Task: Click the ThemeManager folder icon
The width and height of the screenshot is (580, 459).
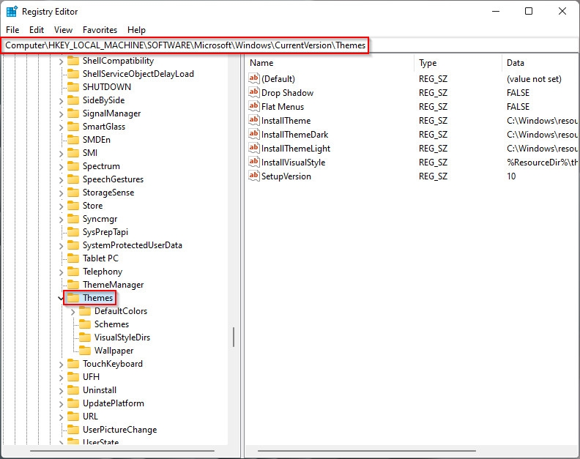Action: (x=73, y=285)
